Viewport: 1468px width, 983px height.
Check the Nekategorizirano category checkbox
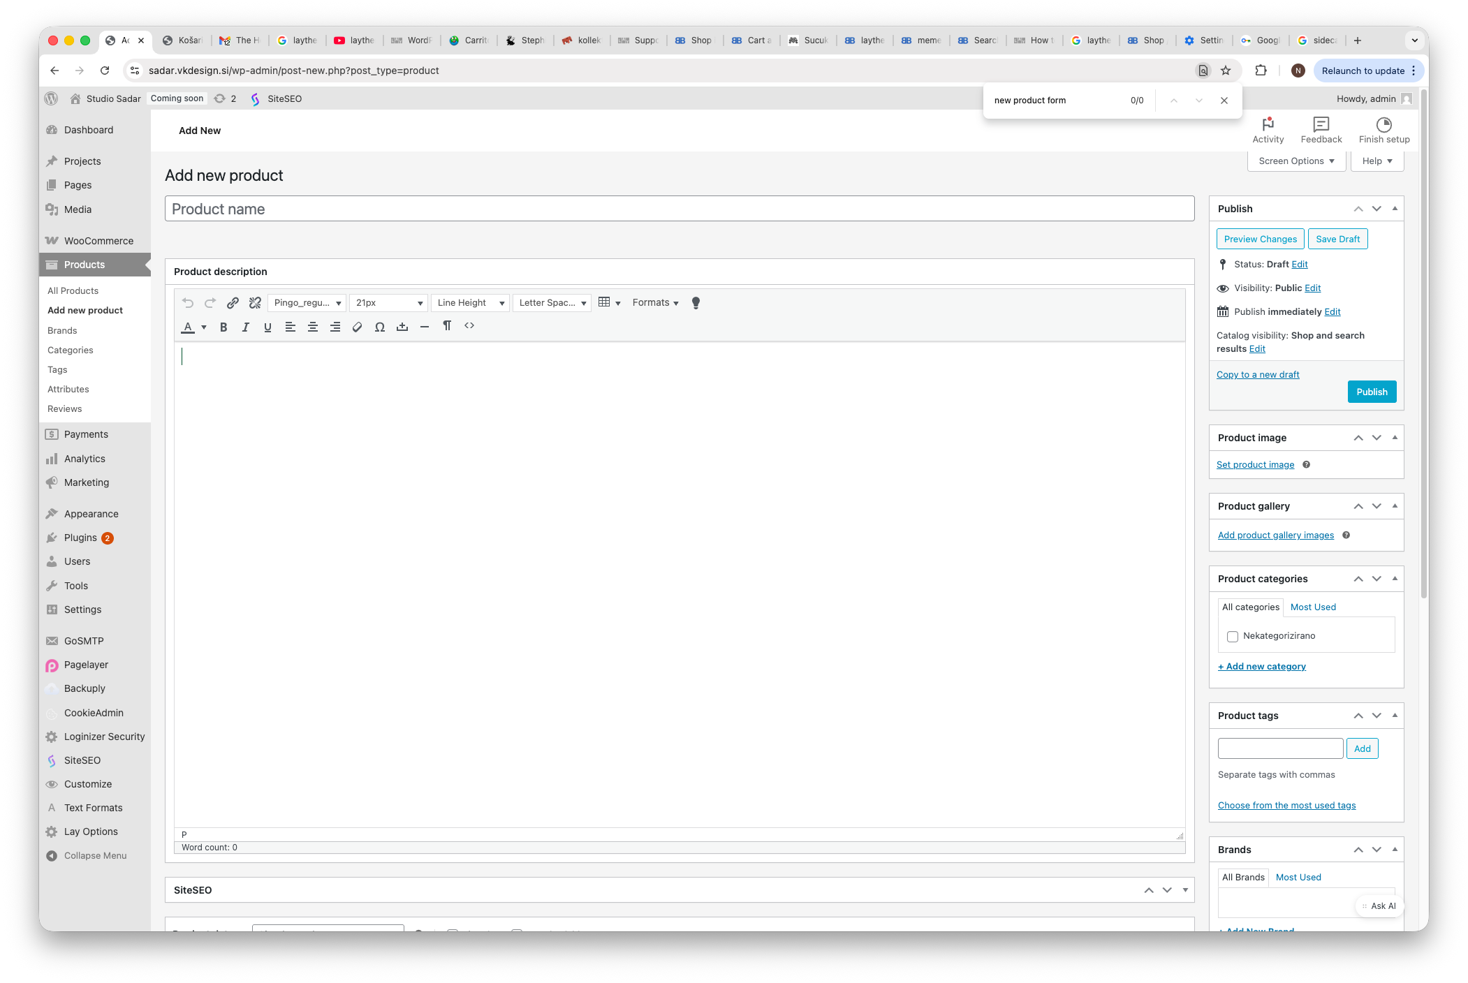click(x=1233, y=636)
